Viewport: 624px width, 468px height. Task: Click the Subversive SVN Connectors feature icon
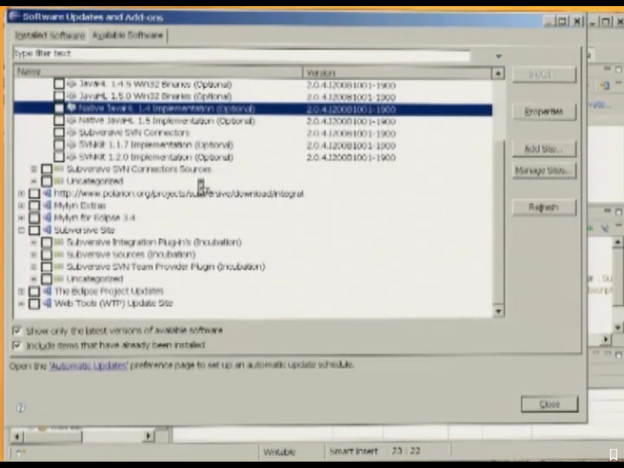pyautogui.click(x=72, y=132)
